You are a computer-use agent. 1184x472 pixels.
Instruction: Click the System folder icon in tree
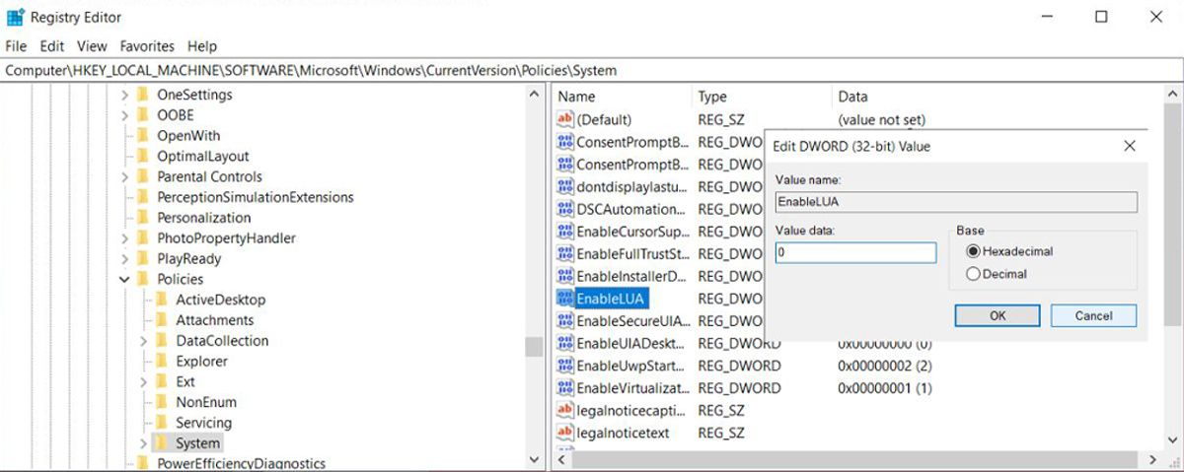[x=161, y=443]
